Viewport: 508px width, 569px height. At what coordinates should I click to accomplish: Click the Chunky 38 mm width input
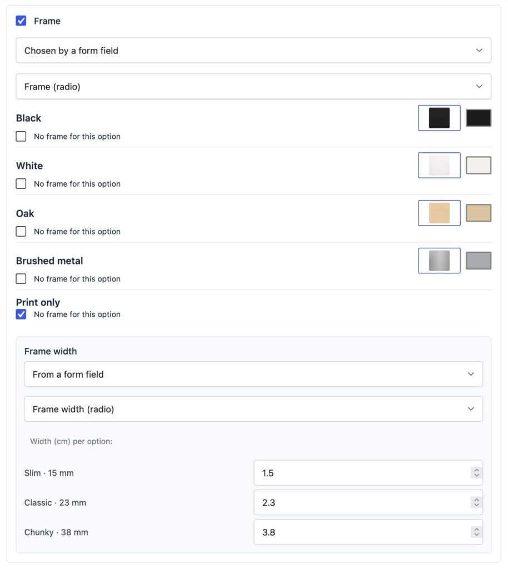[368, 532]
